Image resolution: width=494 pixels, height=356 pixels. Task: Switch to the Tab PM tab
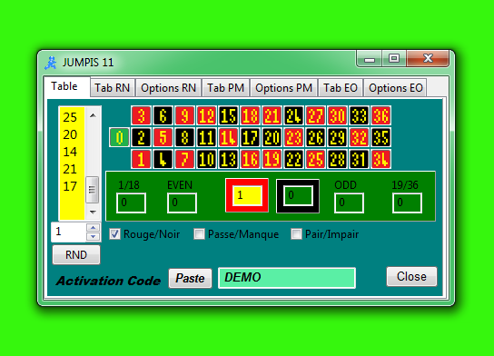[x=225, y=87]
